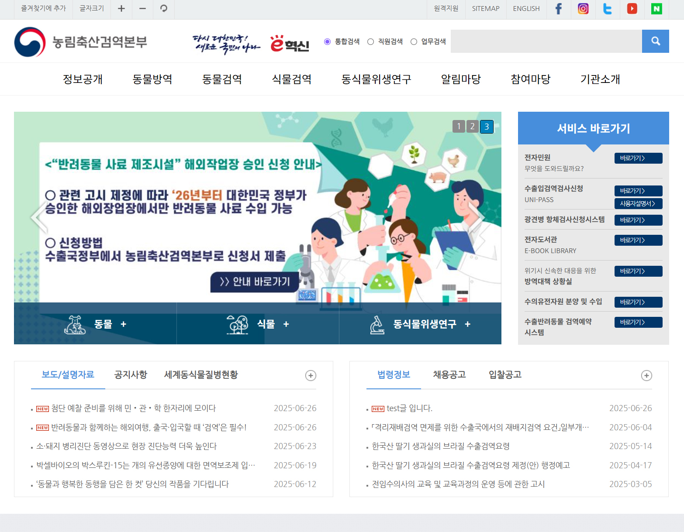684x532 pixels.
Task: Open the Naver blog icon
Action: (x=656, y=8)
